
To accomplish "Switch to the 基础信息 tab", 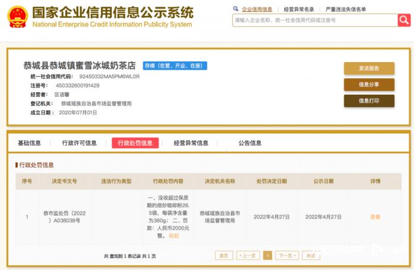I will pyautogui.click(x=30, y=143).
